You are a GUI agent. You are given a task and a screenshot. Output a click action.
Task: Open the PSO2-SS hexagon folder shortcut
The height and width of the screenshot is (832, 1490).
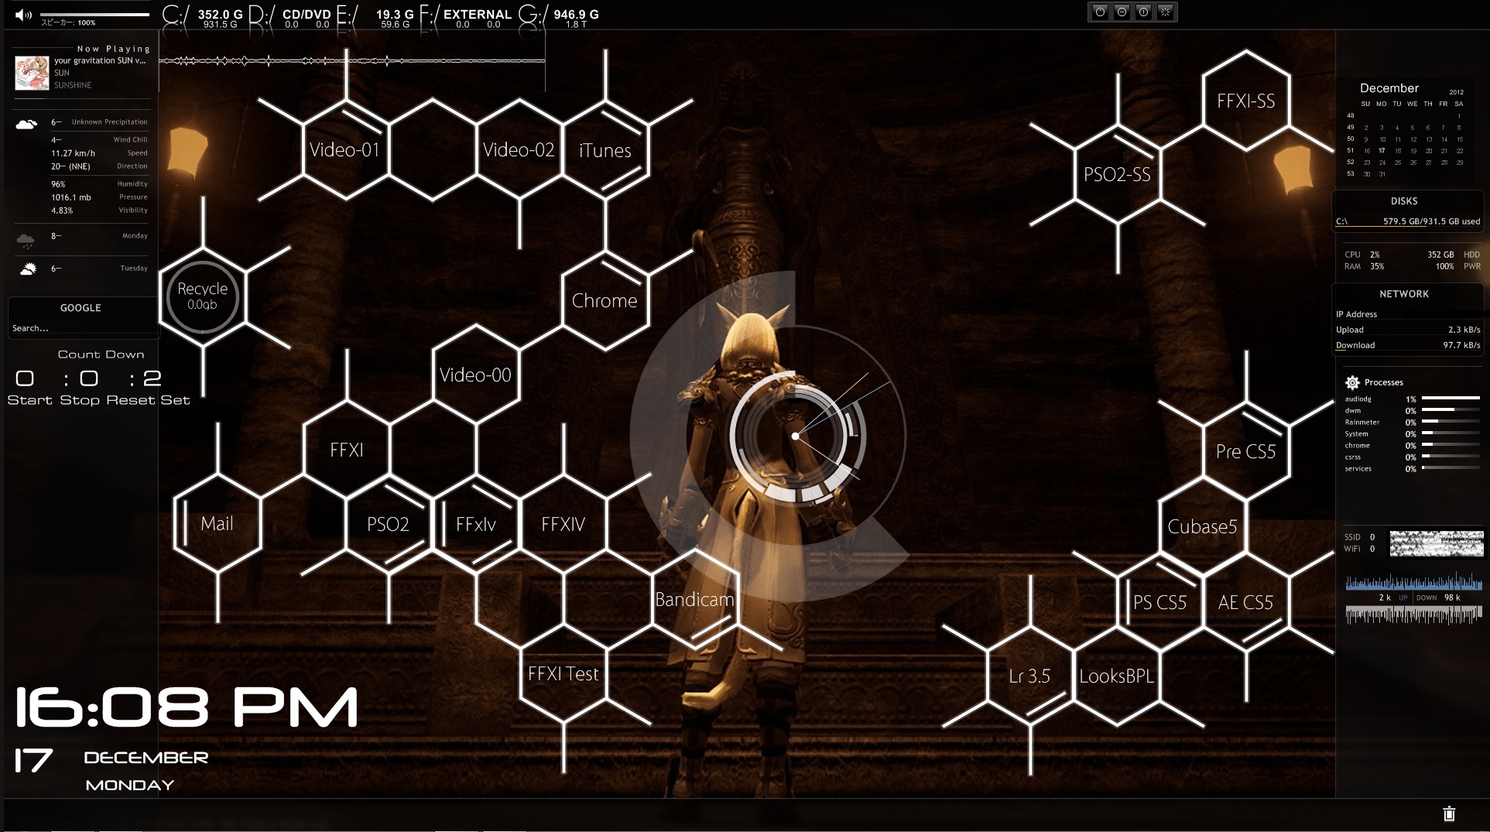tap(1117, 175)
